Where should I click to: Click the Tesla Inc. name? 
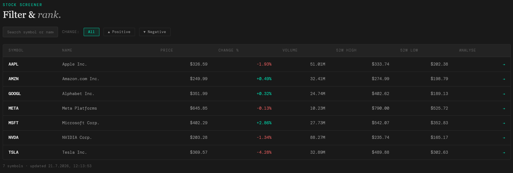click(75, 152)
